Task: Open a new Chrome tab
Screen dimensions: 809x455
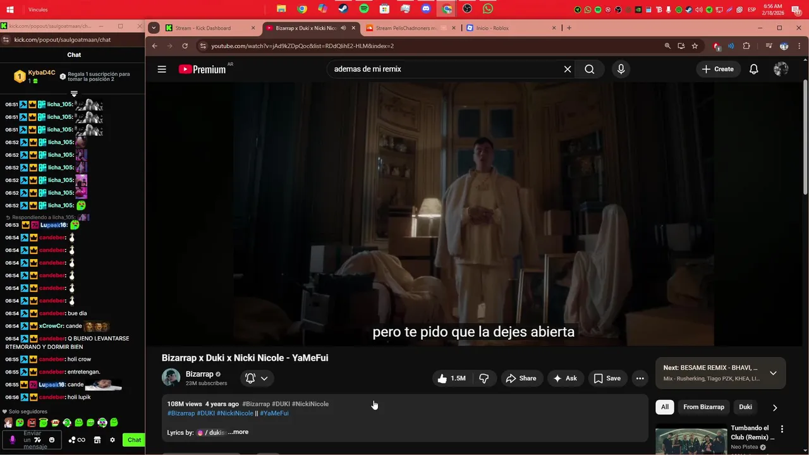Action: tap(569, 28)
